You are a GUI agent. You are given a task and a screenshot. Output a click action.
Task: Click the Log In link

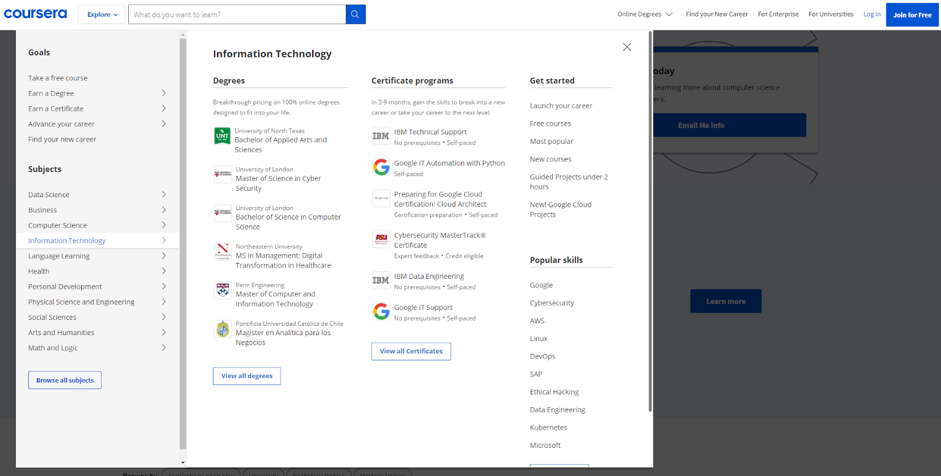click(872, 14)
